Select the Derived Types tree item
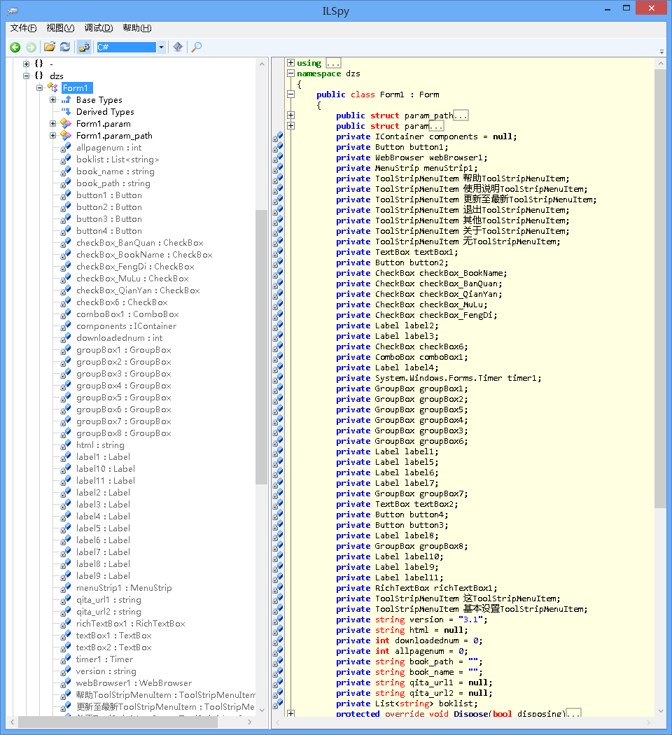 point(105,112)
